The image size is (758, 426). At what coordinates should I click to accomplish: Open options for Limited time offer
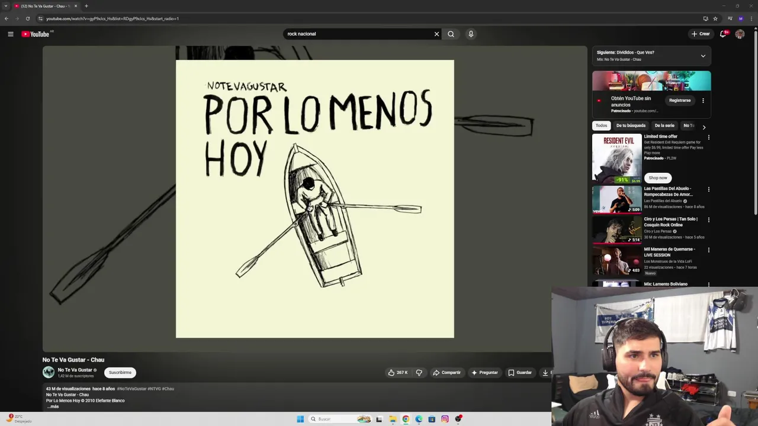point(708,137)
